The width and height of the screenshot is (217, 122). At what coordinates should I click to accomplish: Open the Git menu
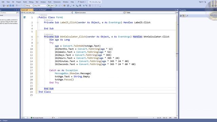tap(13, 2)
